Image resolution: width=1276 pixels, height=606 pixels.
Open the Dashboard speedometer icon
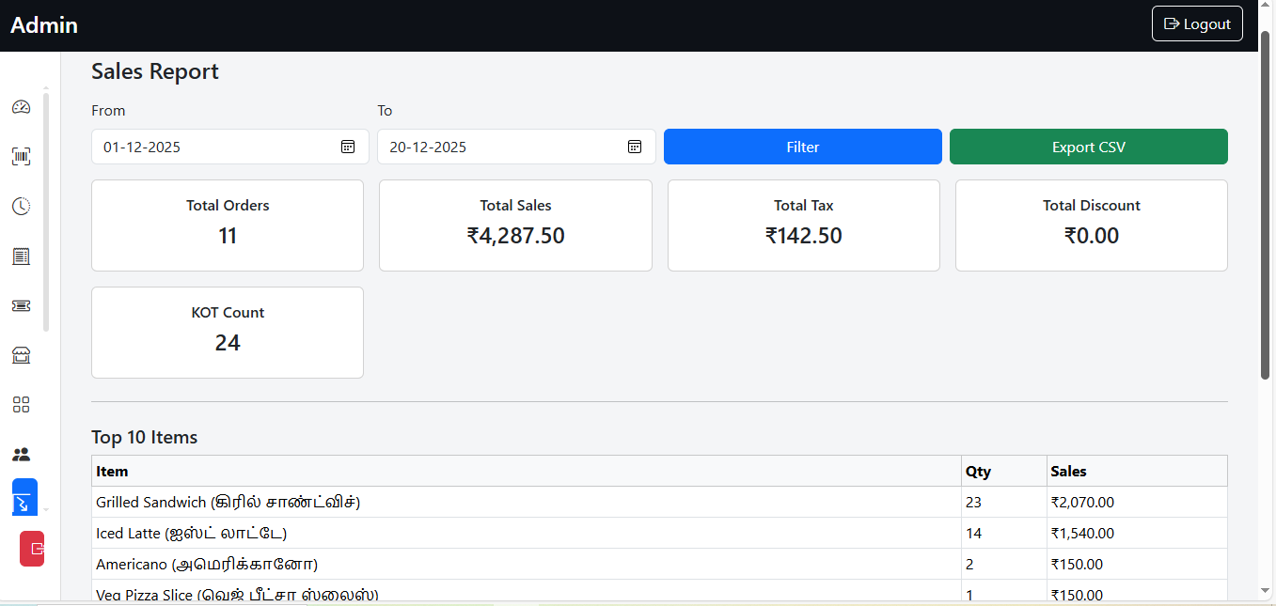point(21,107)
